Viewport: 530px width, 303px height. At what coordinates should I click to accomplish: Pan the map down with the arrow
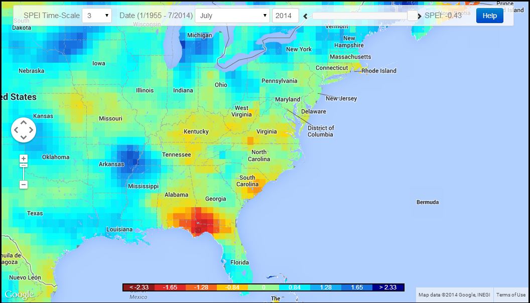24,138
